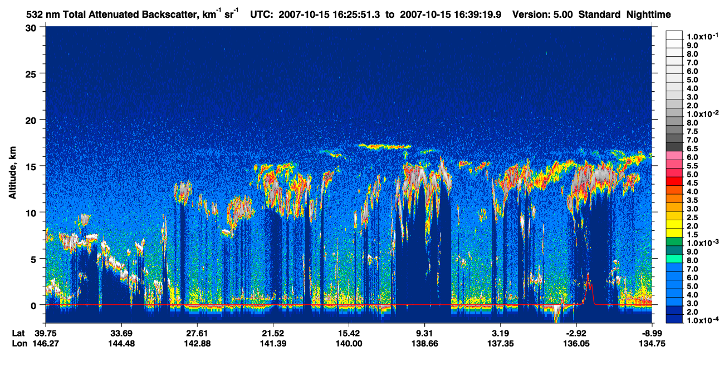Click the dark navy swatch beside label 1.0x10-4
724x371 pixels.
674,320
